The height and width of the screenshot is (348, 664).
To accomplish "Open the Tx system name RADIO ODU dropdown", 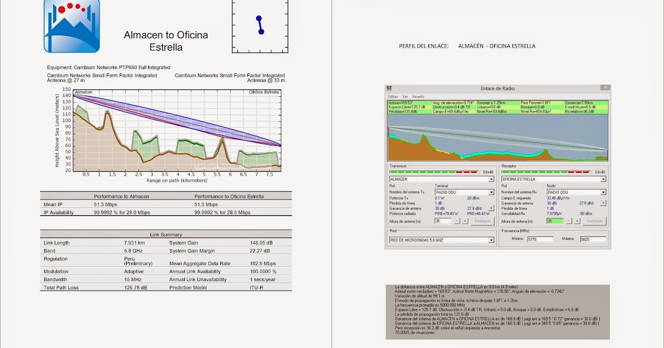I will [491, 192].
